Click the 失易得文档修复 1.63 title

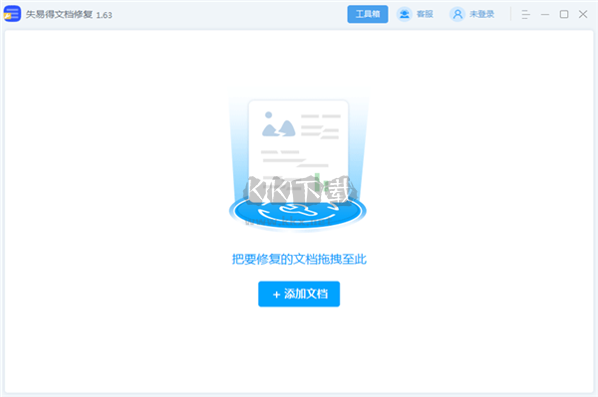pos(69,15)
